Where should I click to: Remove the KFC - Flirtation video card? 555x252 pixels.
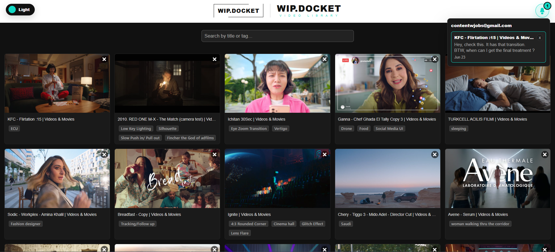(x=104, y=59)
